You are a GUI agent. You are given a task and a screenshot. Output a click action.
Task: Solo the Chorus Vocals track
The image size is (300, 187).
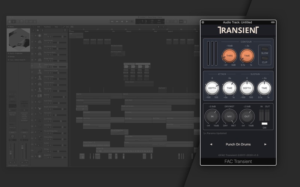coord(51,79)
